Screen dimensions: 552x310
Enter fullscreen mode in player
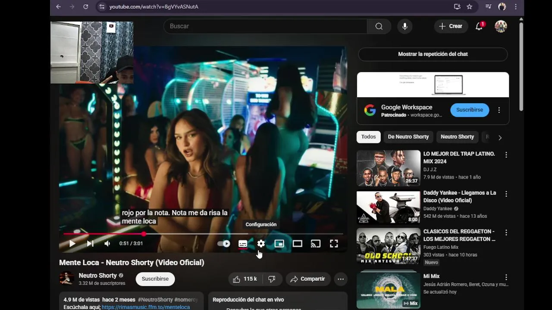[x=334, y=244]
